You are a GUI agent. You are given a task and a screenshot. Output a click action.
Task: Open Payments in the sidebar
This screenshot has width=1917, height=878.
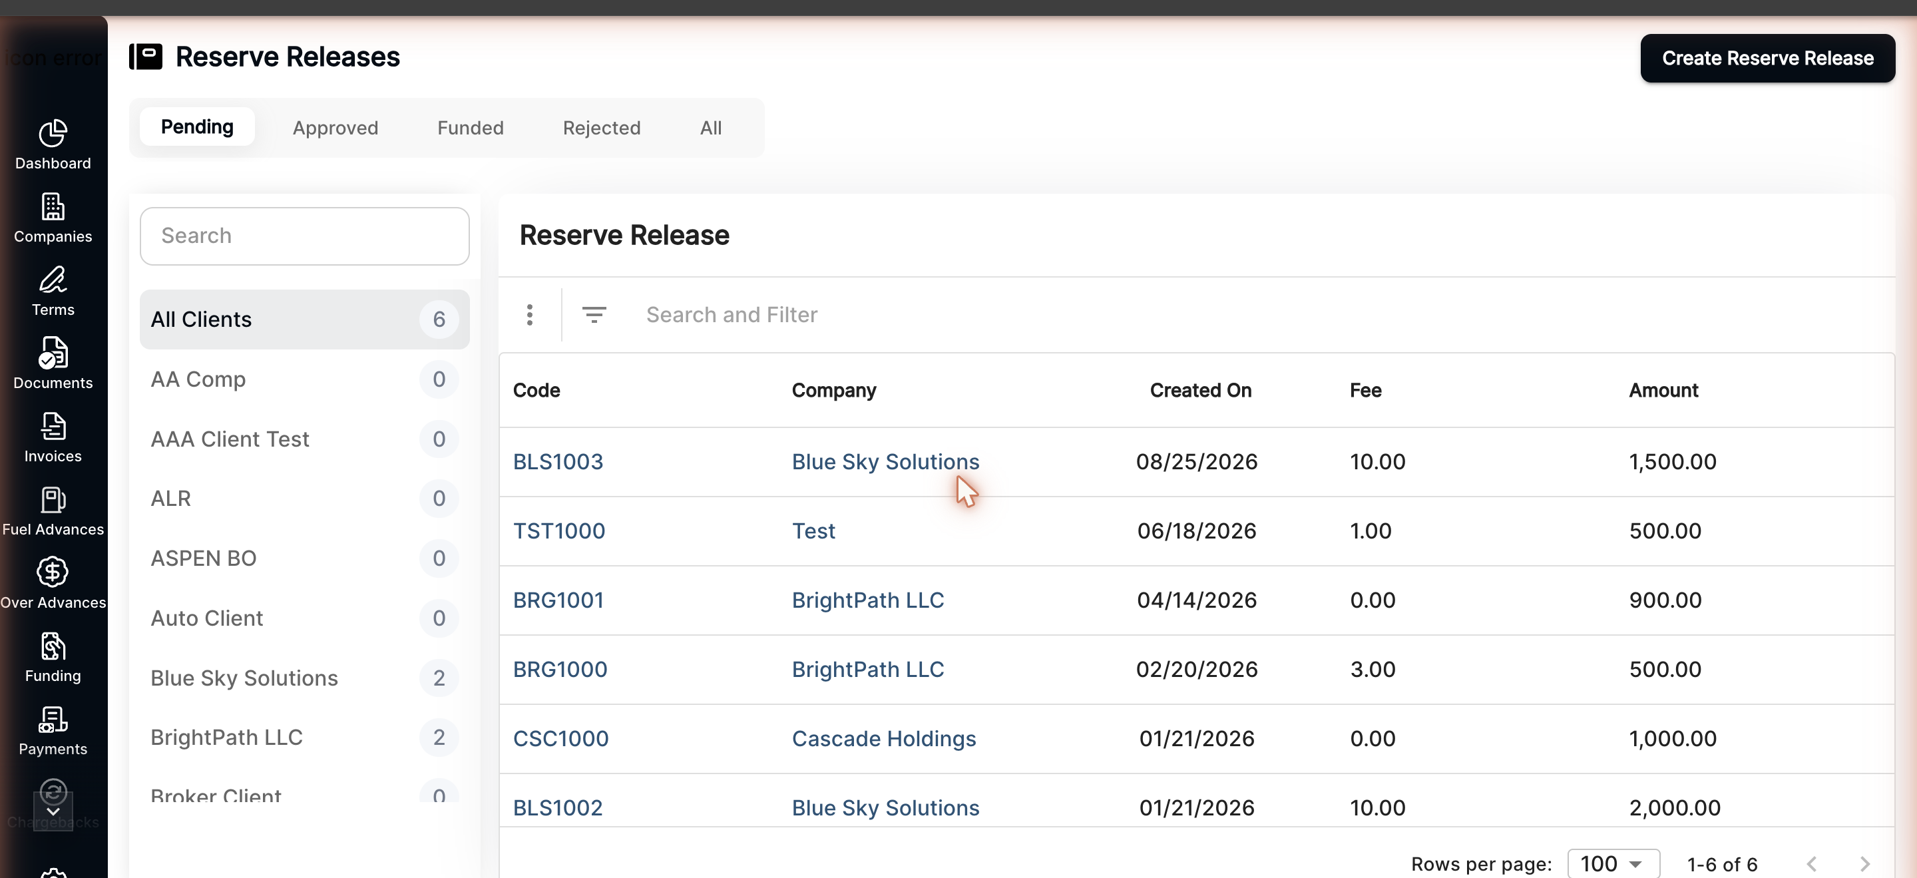[x=53, y=719]
